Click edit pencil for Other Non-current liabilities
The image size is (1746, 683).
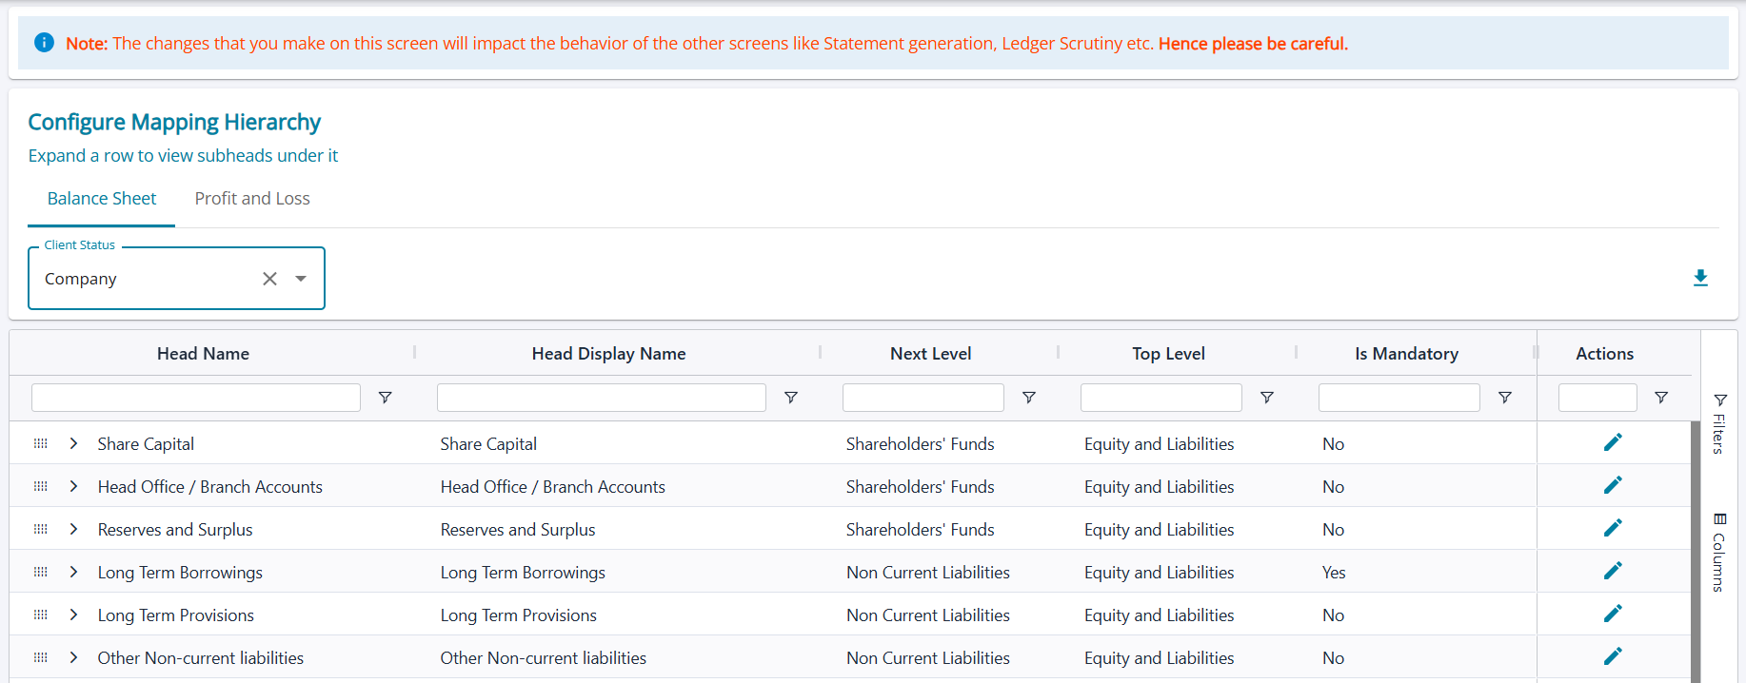[1612, 656]
